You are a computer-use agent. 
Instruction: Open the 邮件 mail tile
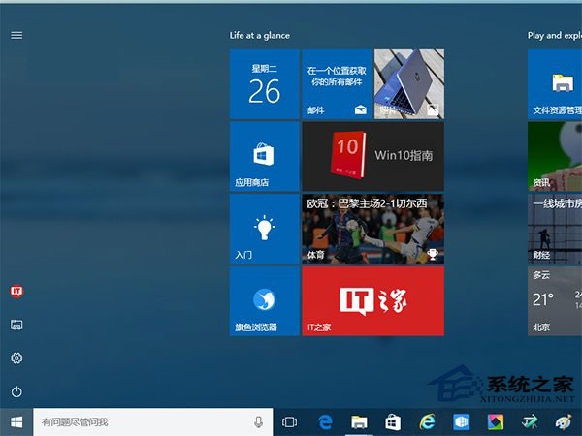pyautogui.click(x=337, y=84)
